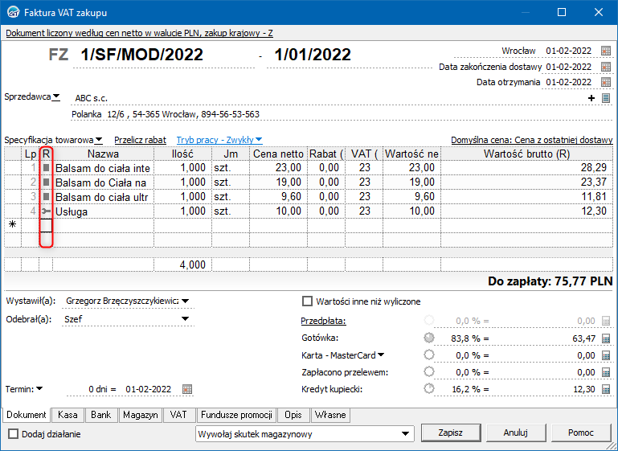Click Termin date 01-02-2022 field

click(148, 389)
